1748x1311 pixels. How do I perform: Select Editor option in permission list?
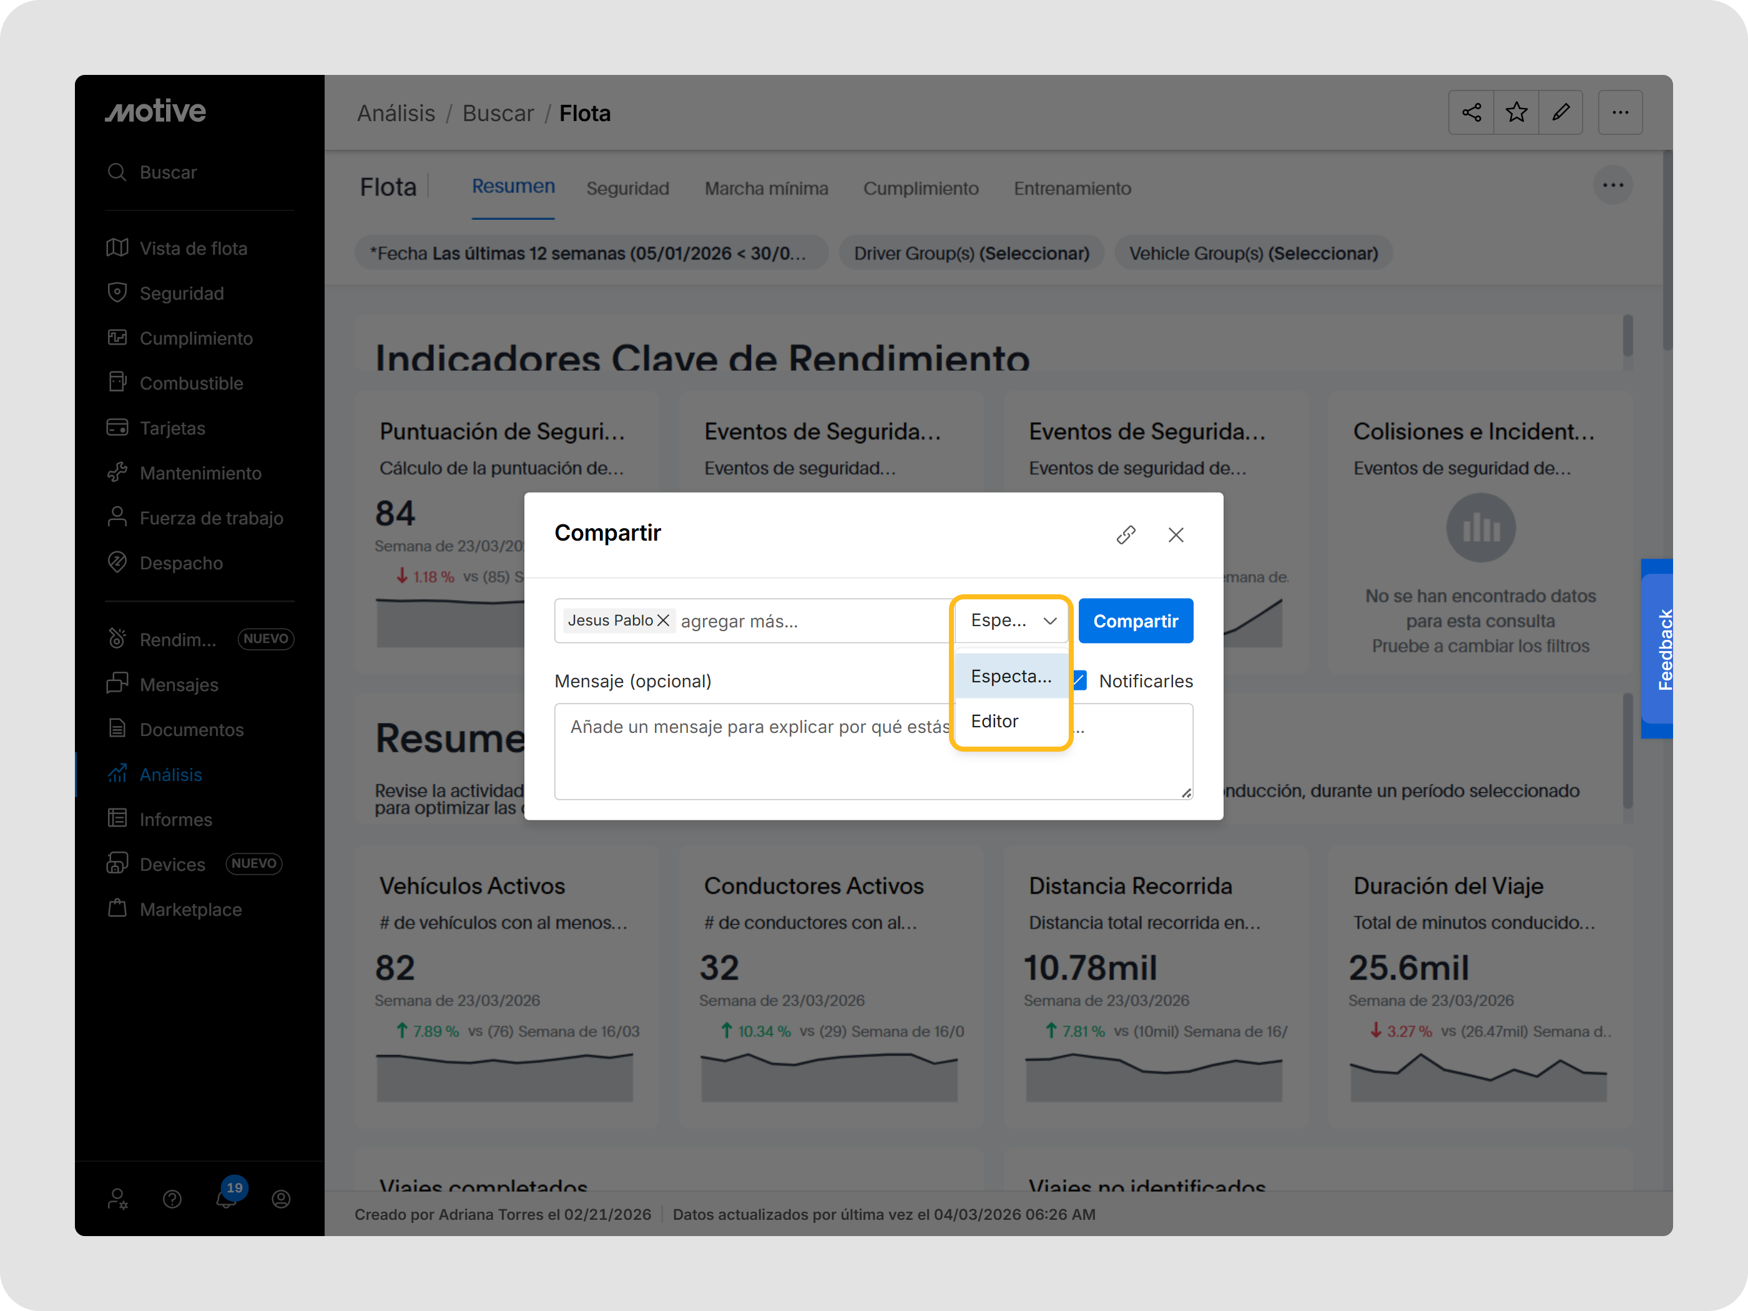click(x=995, y=720)
